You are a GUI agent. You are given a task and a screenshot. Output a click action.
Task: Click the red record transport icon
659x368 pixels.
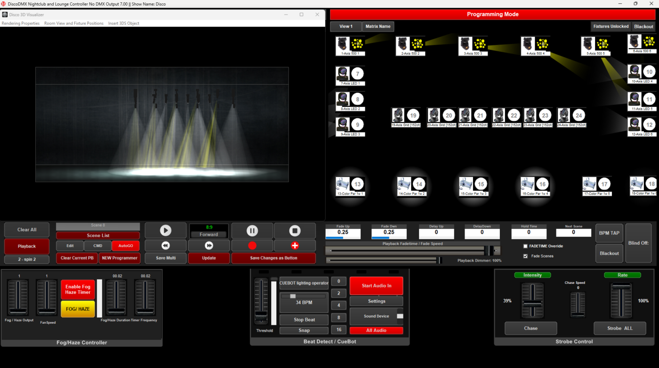coord(252,245)
